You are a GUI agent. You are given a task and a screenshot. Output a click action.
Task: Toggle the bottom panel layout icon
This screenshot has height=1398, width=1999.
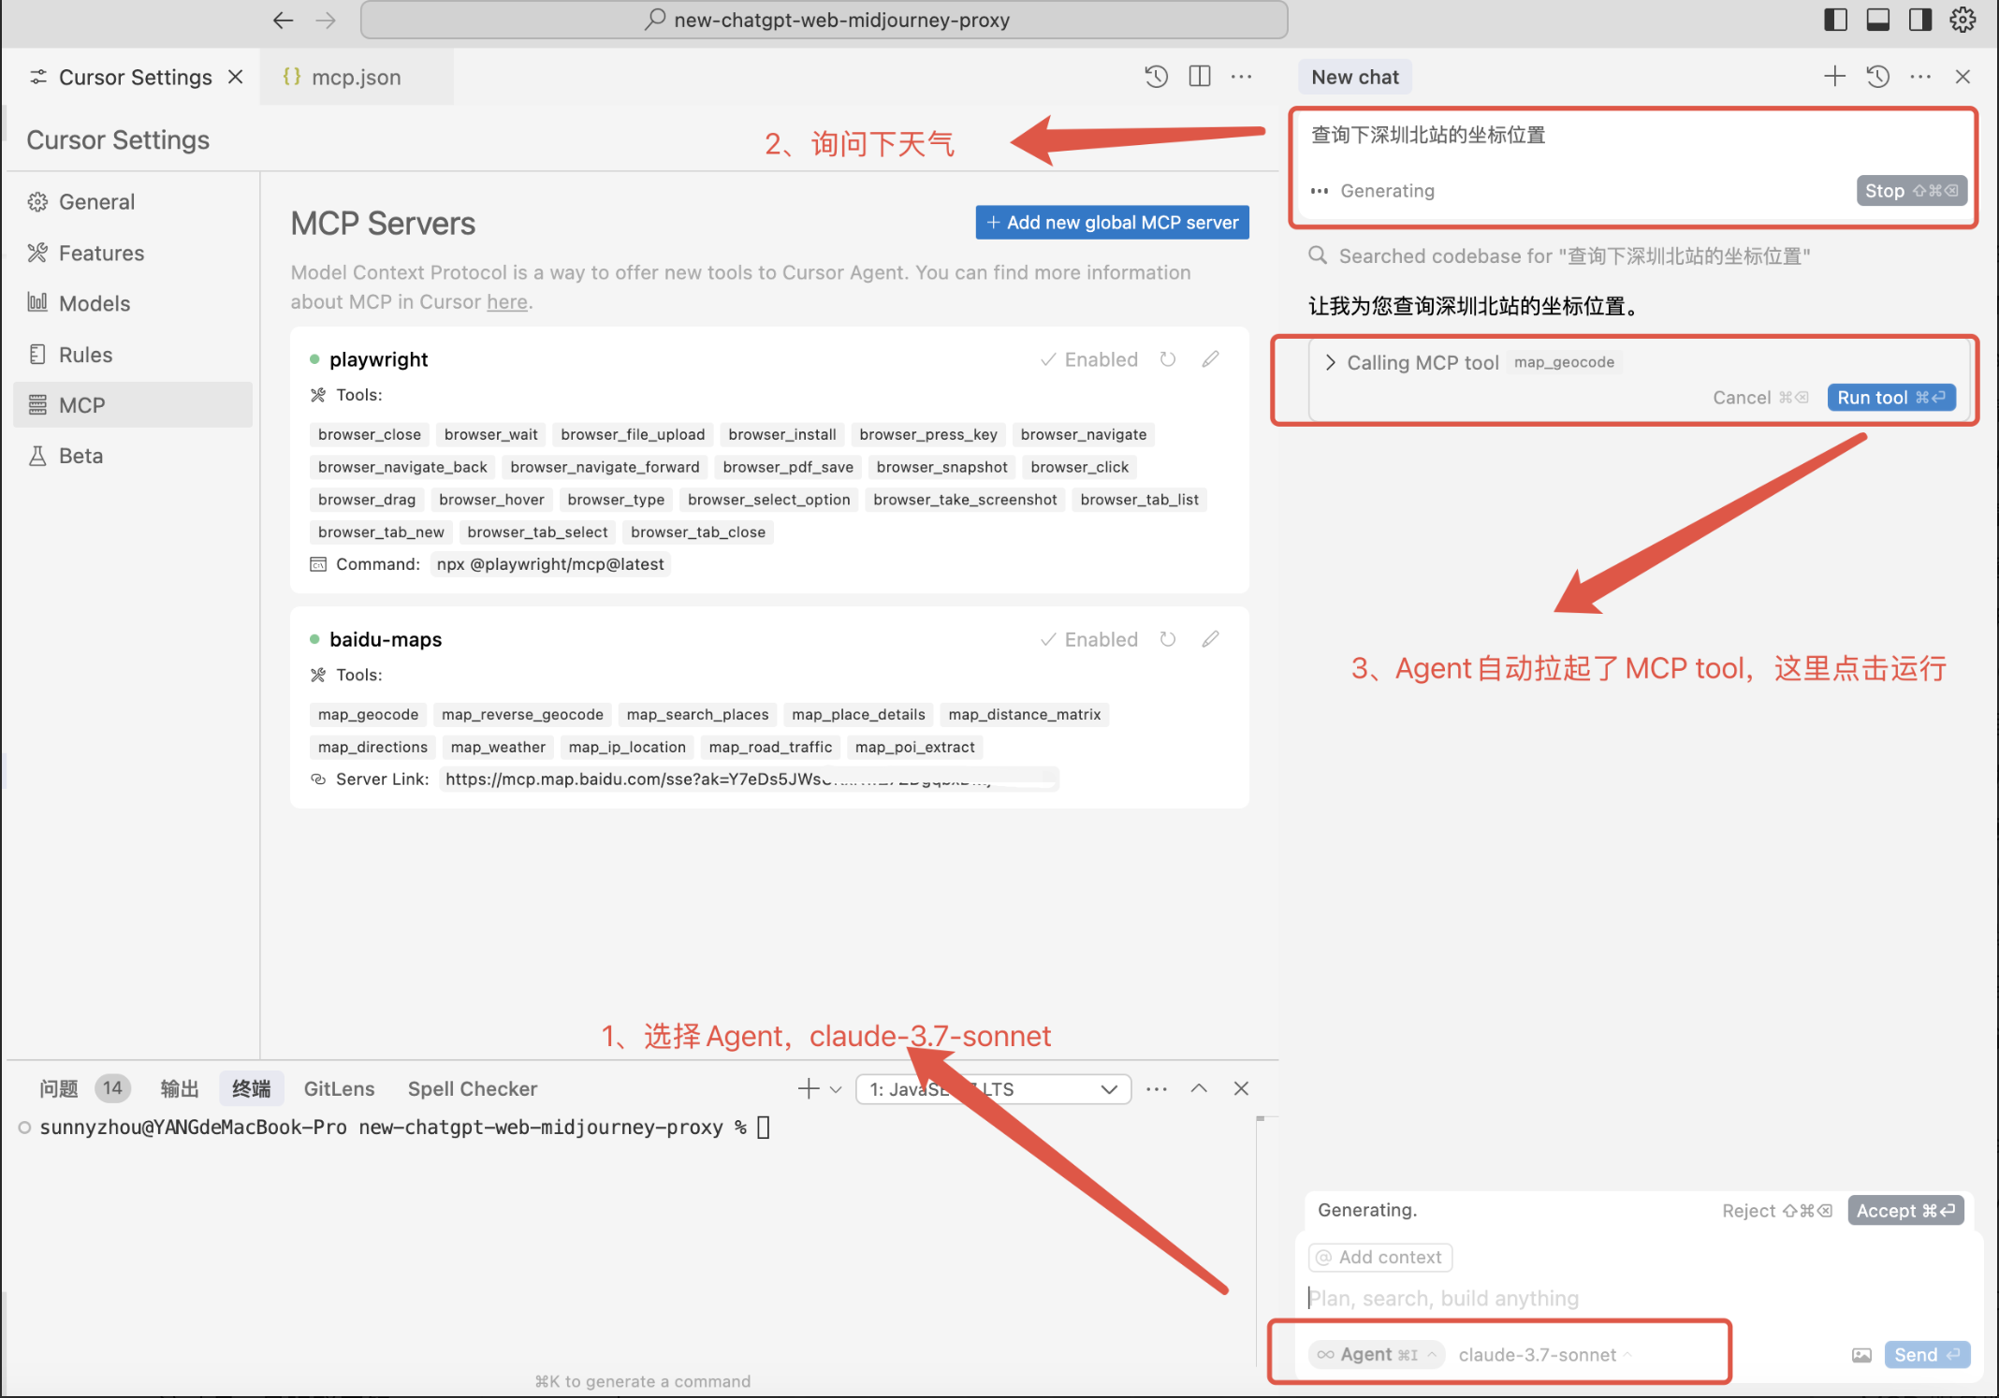(x=1877, y=20)
